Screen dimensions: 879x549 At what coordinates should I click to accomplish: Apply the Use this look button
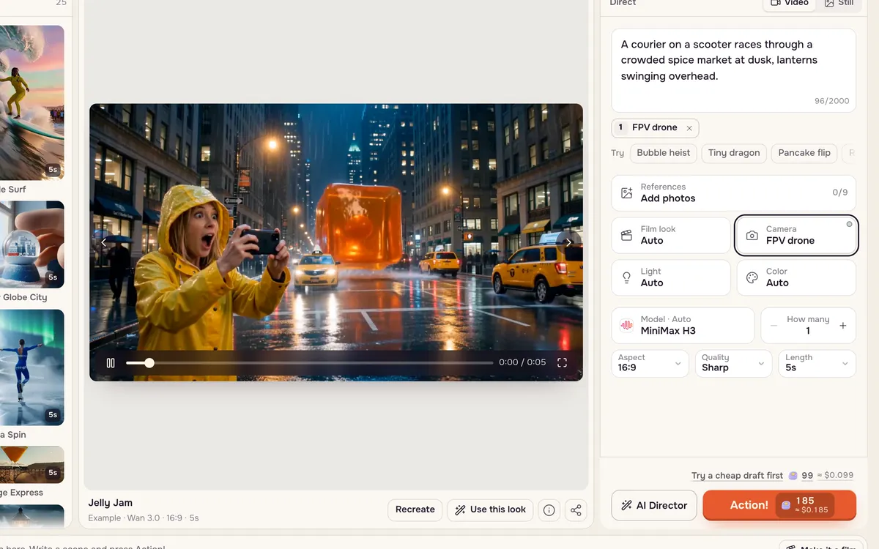[490, 510]
